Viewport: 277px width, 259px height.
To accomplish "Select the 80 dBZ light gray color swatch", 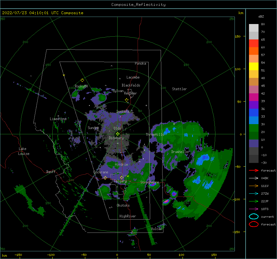I will tap(254, 28).
